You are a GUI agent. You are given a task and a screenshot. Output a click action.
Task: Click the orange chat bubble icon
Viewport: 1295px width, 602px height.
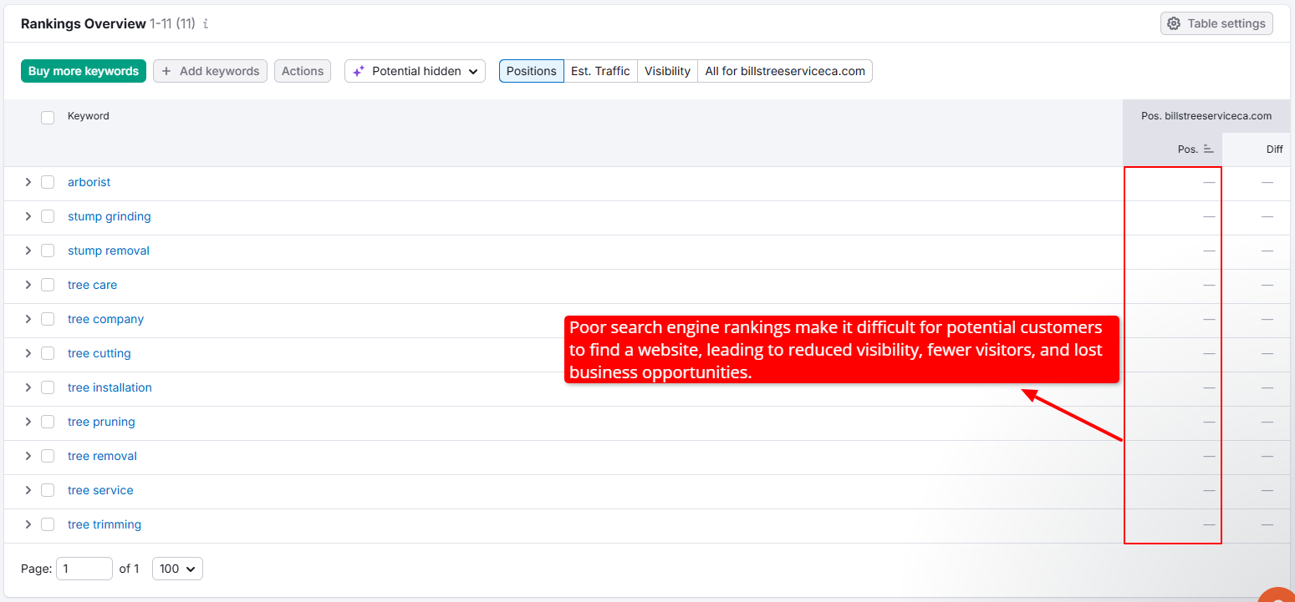tap(1277, 594)
